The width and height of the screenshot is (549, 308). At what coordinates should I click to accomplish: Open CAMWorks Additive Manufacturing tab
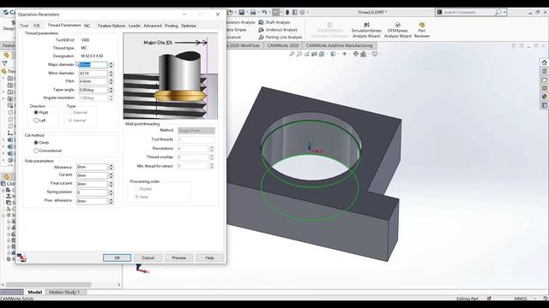point(339,45)
